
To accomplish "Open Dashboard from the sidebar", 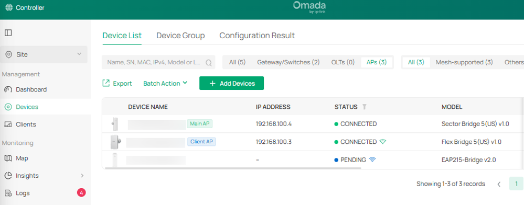I will [31, 89].
